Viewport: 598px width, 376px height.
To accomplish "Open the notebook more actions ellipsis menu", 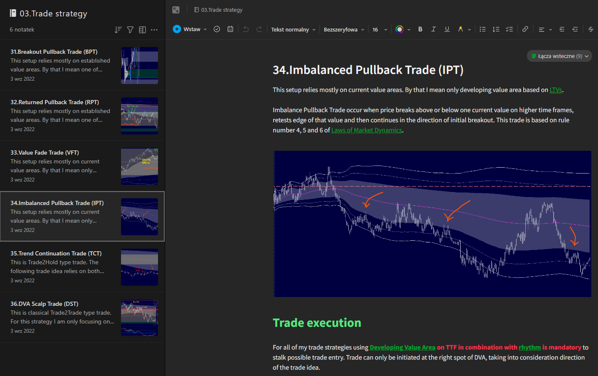I will coord(154,30).
